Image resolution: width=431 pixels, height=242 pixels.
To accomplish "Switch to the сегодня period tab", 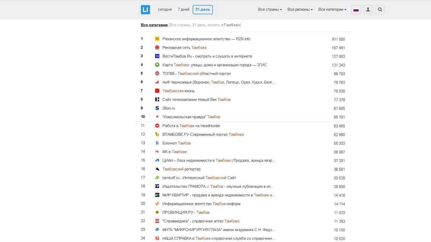I will point(165,10).
